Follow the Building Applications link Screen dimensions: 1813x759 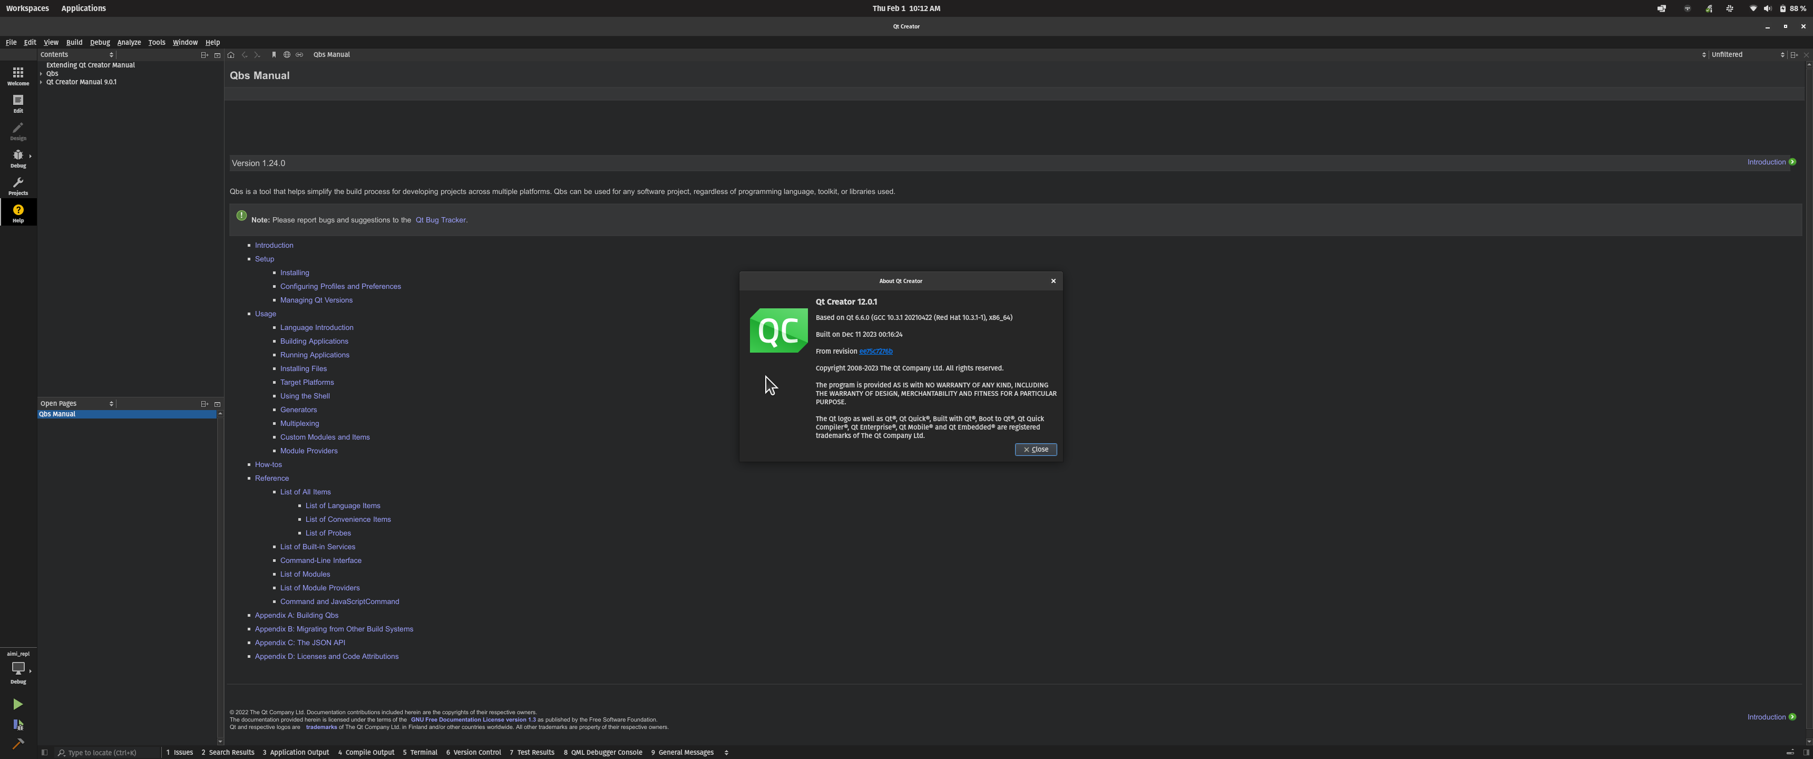[314, 342]
